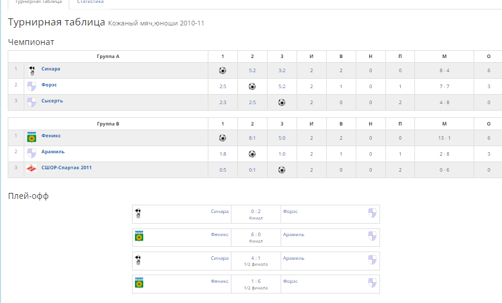Viewport: 502px width, 303px height.
Task: Click the soccer ball icon in Феникс row
Action: click(223, 138)
